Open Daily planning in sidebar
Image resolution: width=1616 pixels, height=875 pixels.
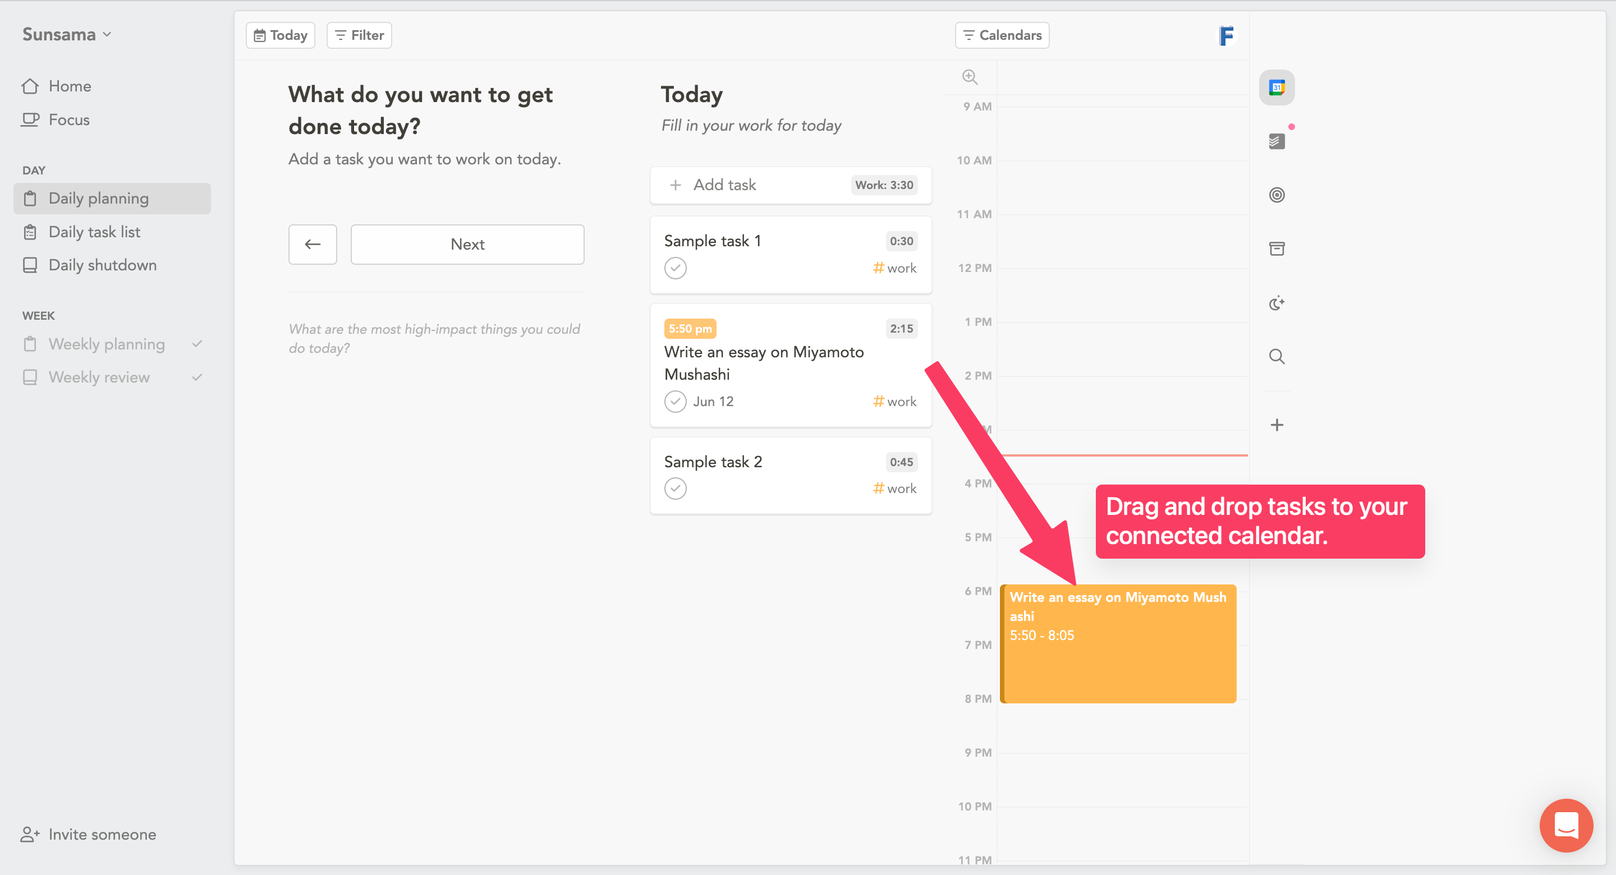(x=112, y=199)
